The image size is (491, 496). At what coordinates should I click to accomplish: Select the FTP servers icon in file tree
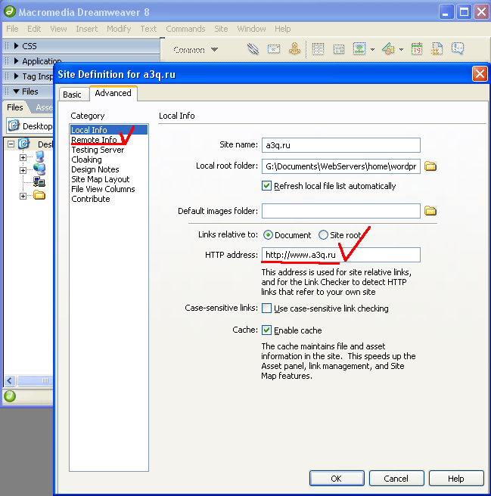coord(39,182)
